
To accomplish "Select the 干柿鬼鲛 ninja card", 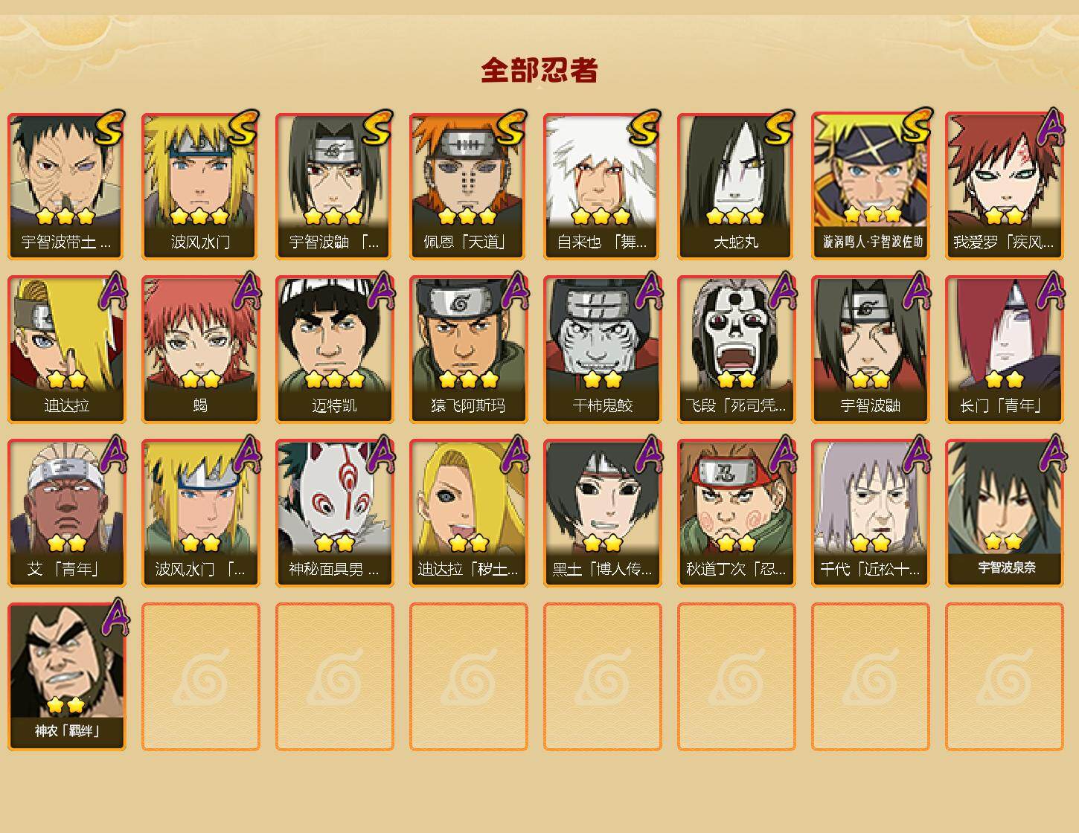I will tap(603, 350).
